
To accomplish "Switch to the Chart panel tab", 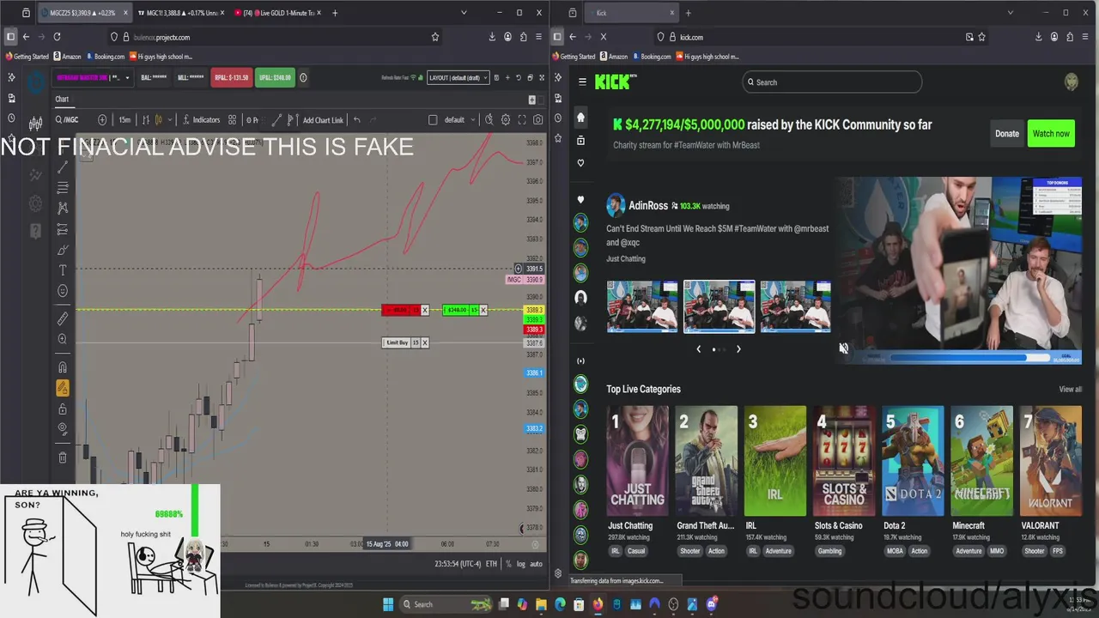I will pos(62,100).
